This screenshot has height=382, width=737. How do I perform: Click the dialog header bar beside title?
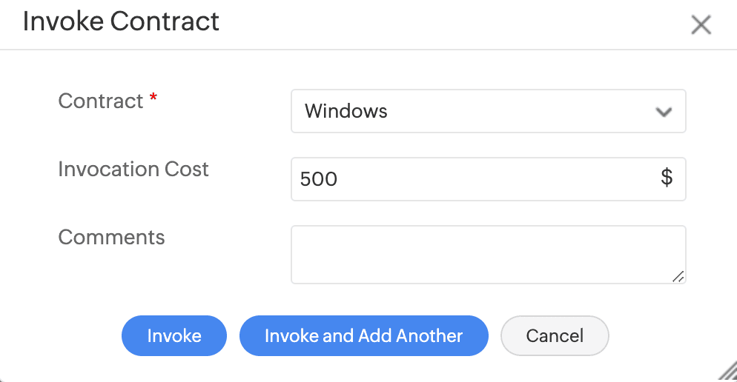(x=445, y=24)
